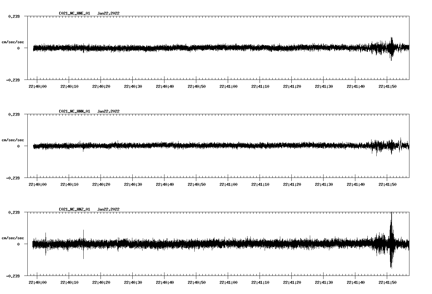Click the C021_NC_HNN_01 channel title
The height and width of the screenshot is (294, 432).
[74, 111]
